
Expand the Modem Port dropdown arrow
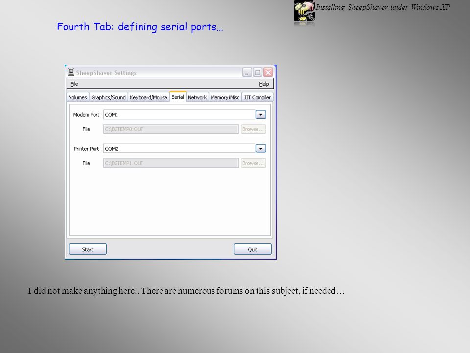261,115
